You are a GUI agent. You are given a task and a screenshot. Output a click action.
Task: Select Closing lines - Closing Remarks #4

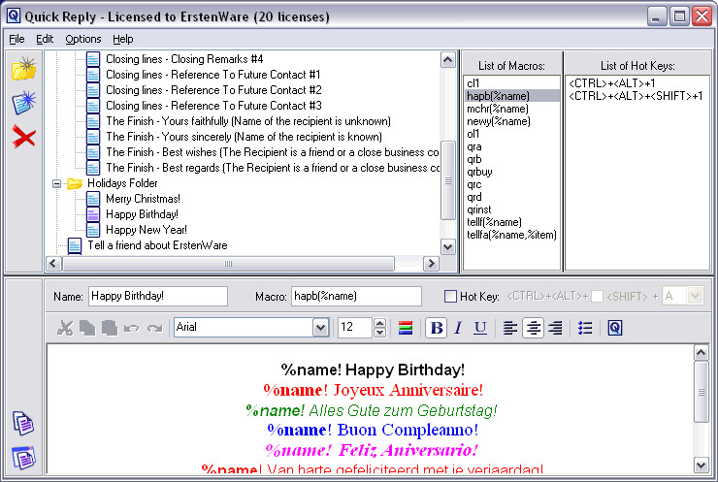[x=184, y=59]
